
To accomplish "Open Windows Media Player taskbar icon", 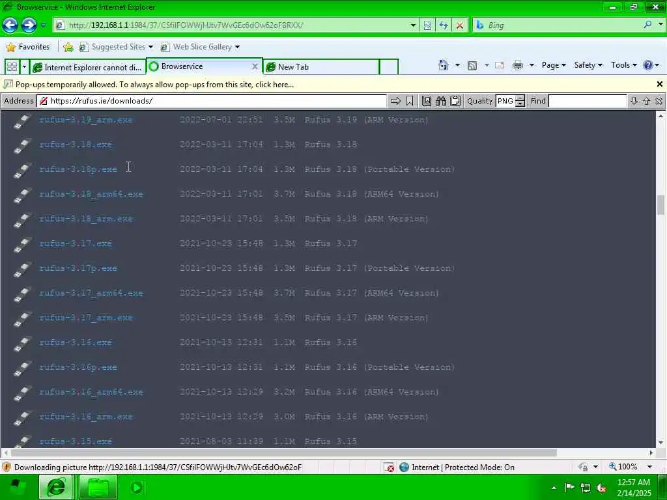I will pos(136,487).
